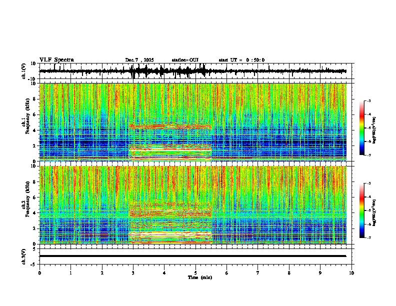Click the '-7' label on ch.2 colorbar

pyautogui.click(x=368, y=237)
